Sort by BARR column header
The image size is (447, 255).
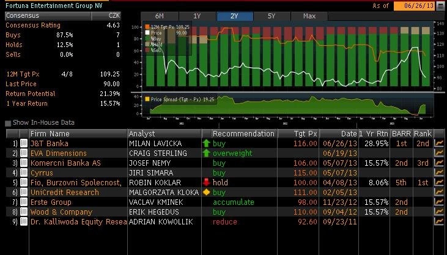point(401,133)
